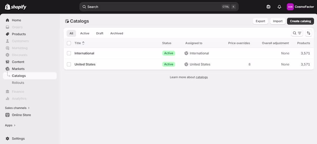Switch to the Draft tab

pos(100,33)
